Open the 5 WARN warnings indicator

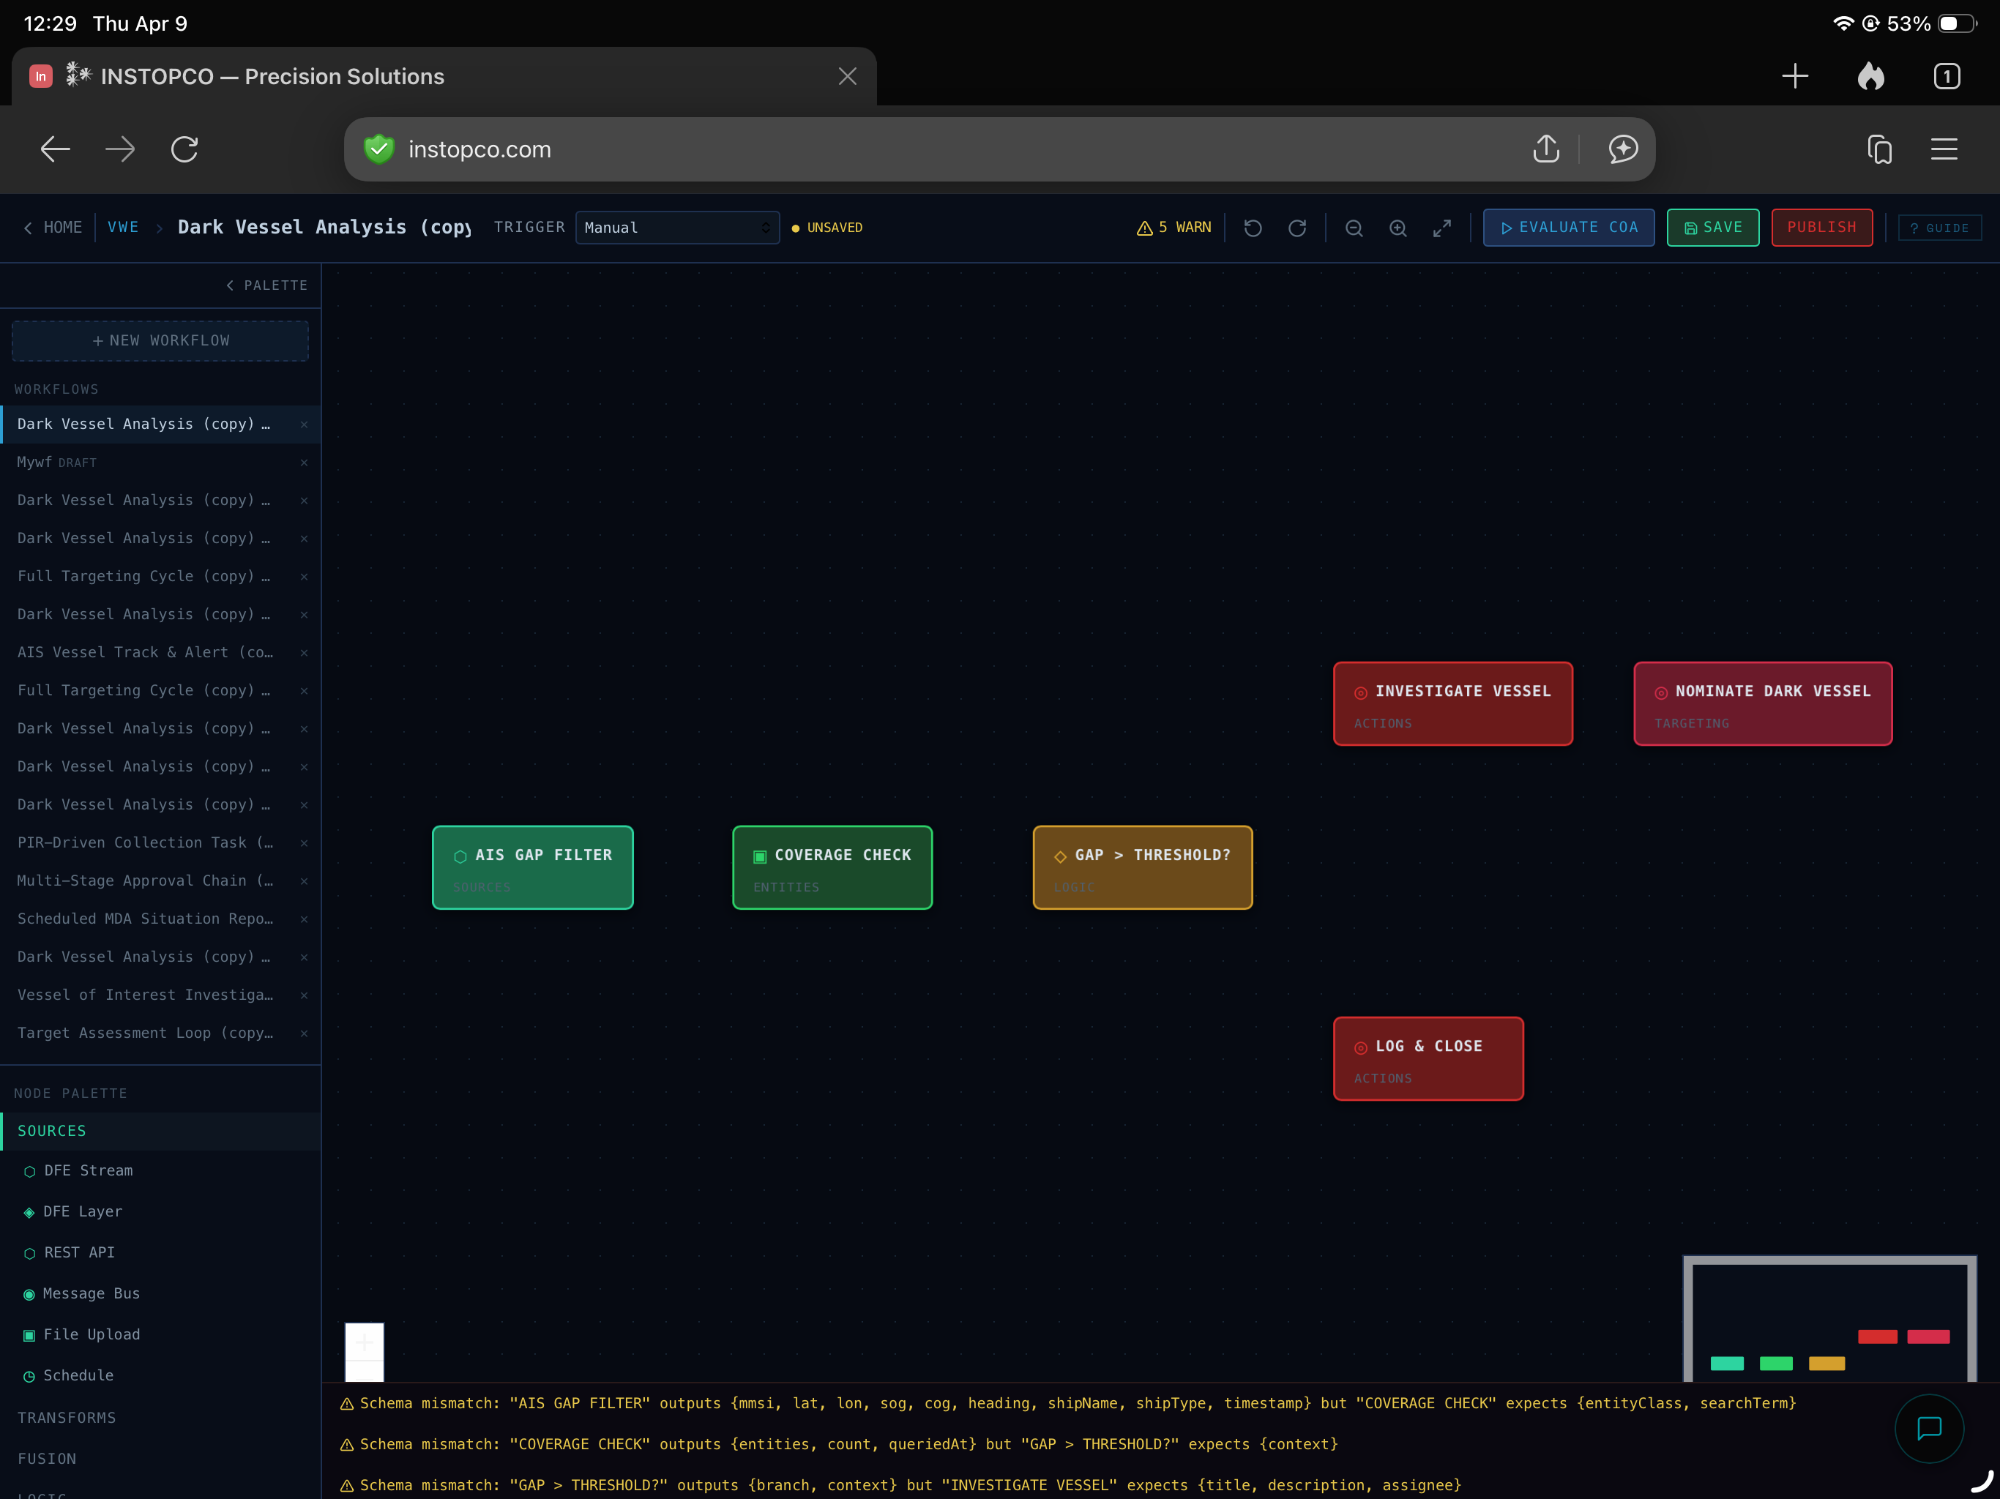click(1173, 228)
